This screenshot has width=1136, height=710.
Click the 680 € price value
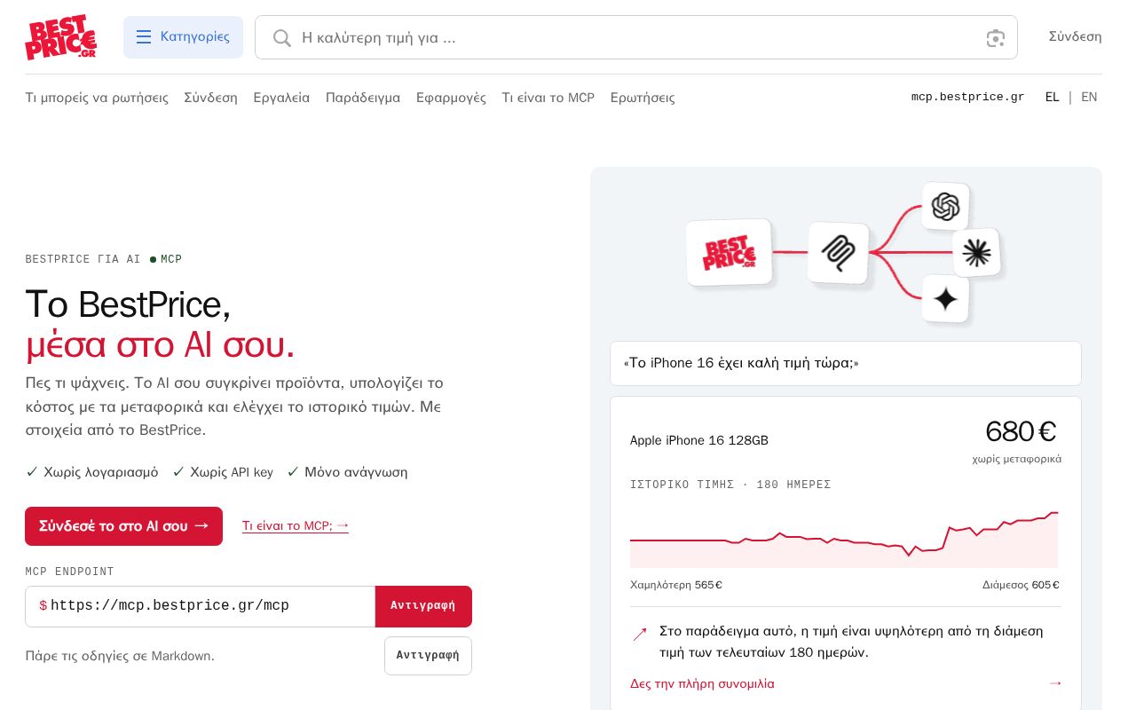1021,431
